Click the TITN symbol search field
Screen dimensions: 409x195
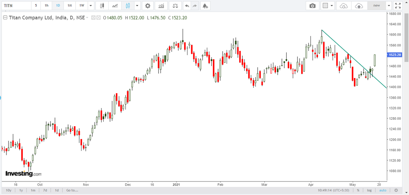[x=16, y=6]
